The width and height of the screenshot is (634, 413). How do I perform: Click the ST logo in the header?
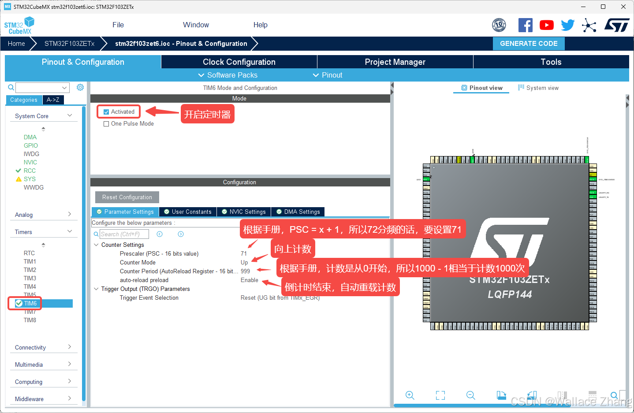tap(617, 25)
